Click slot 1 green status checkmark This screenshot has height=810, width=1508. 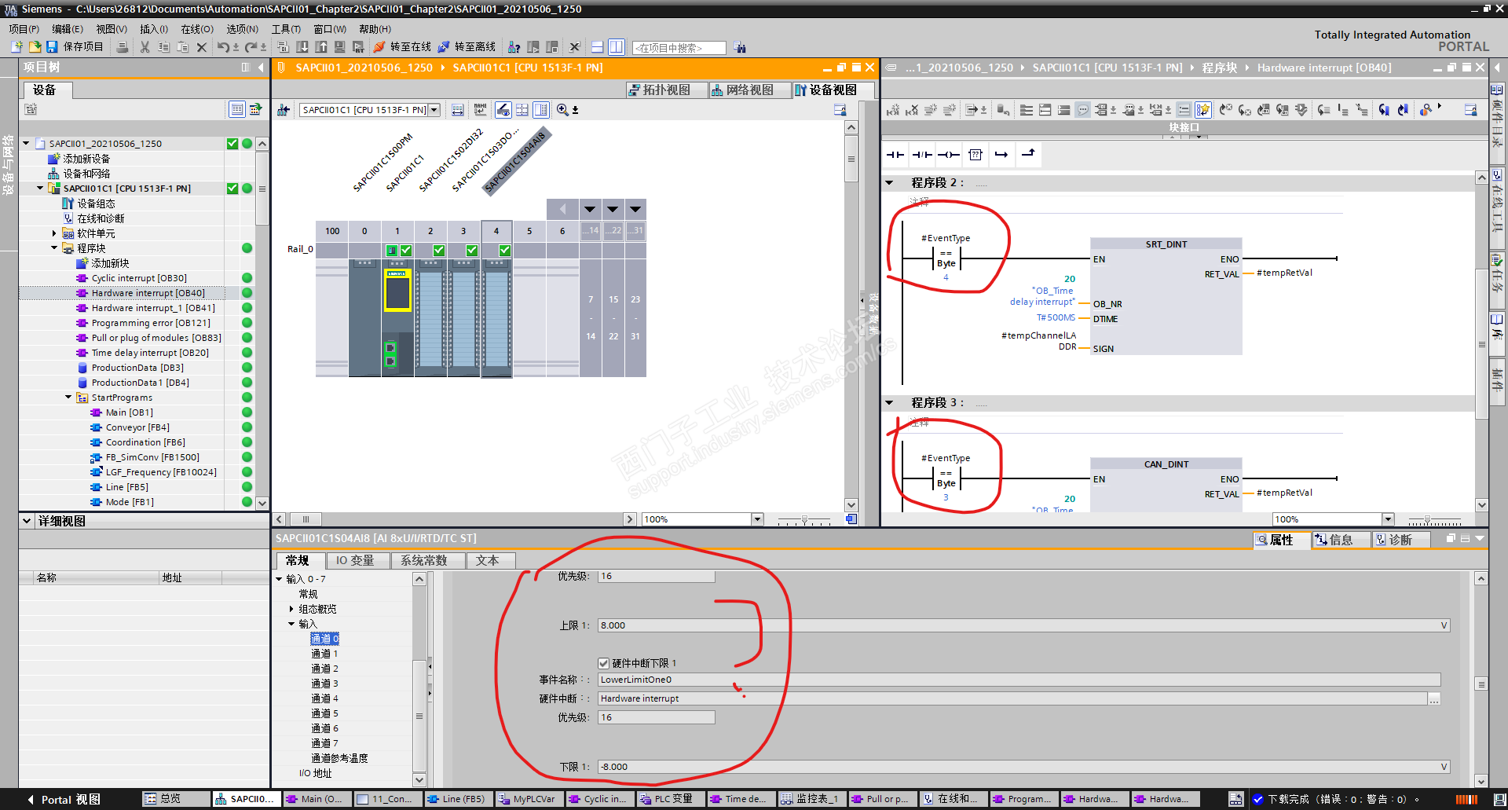coord(406,250)
